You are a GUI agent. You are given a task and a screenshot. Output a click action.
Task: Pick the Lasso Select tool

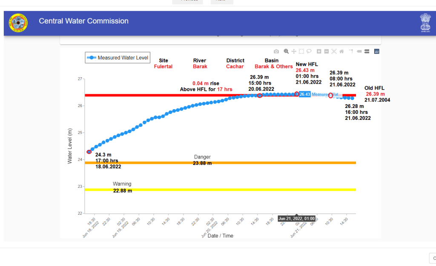click(x=309, y=51)
